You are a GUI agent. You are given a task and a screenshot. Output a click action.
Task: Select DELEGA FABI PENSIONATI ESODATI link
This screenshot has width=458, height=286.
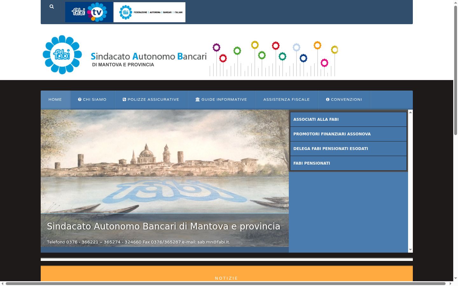pos(348,149)
